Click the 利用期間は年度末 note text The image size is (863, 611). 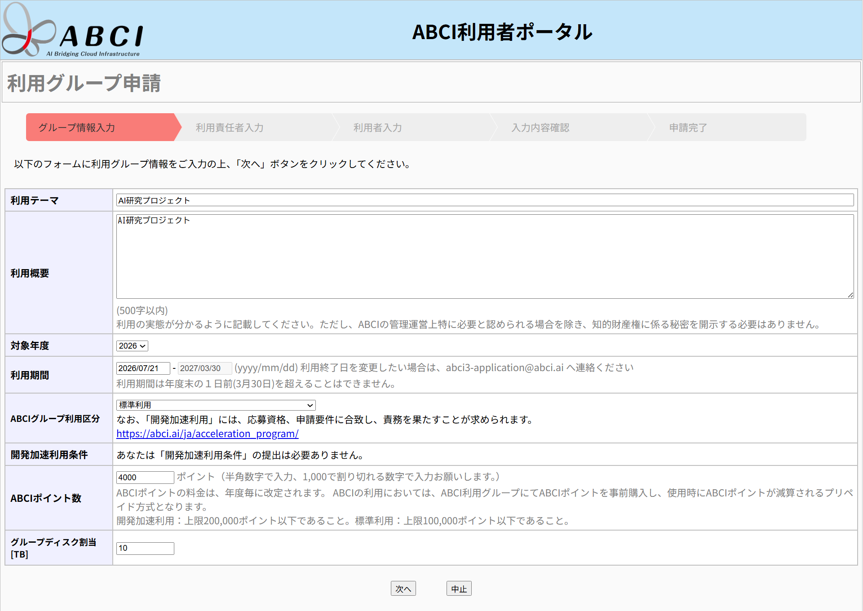(x=256, y=384)
